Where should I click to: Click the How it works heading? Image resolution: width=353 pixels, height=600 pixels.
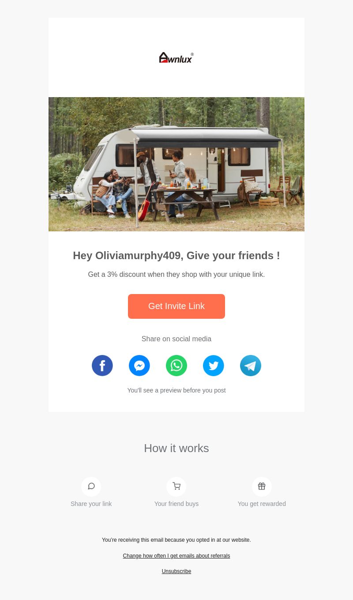tap(176, 448)
